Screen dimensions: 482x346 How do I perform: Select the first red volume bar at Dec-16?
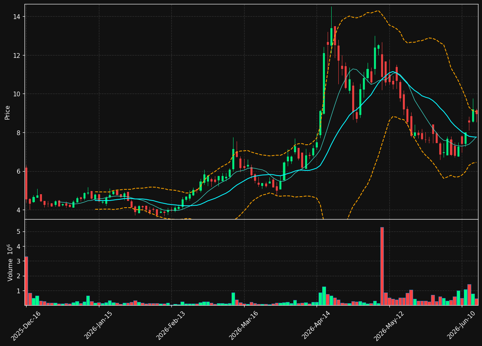tap(26, 281)
